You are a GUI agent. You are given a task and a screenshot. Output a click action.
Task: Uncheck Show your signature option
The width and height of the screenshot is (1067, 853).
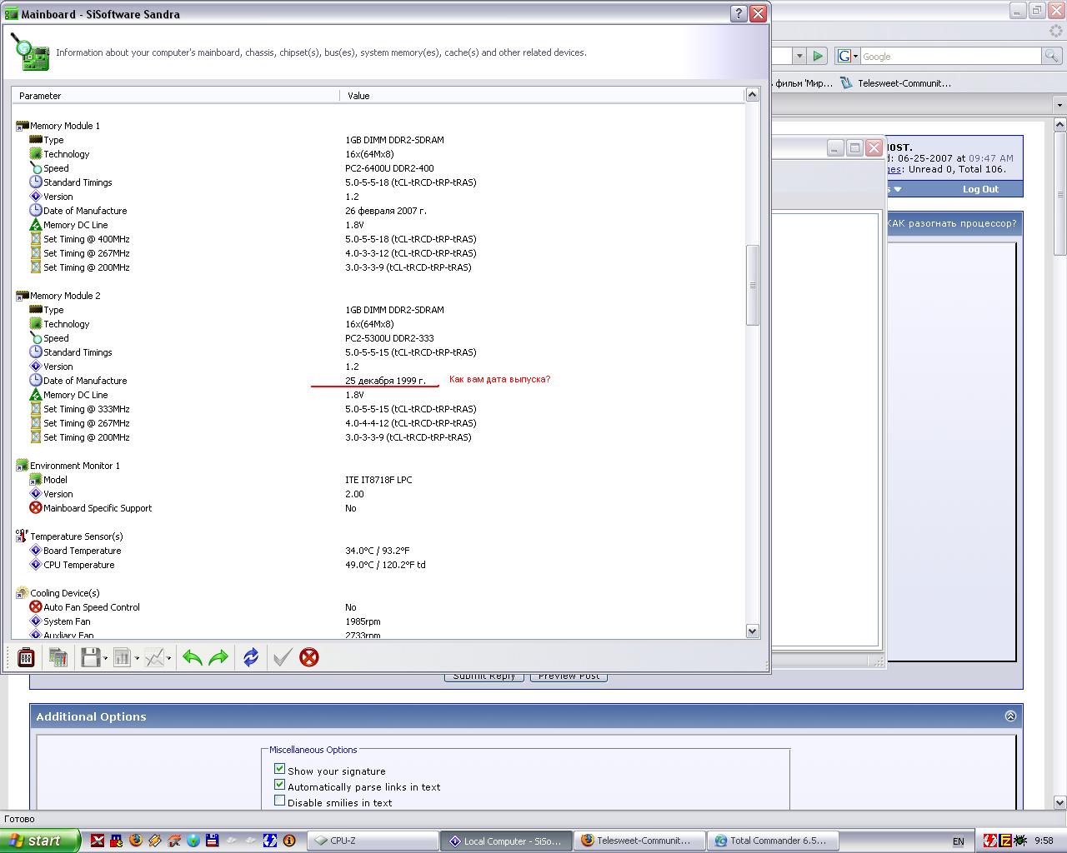[280, 770]
